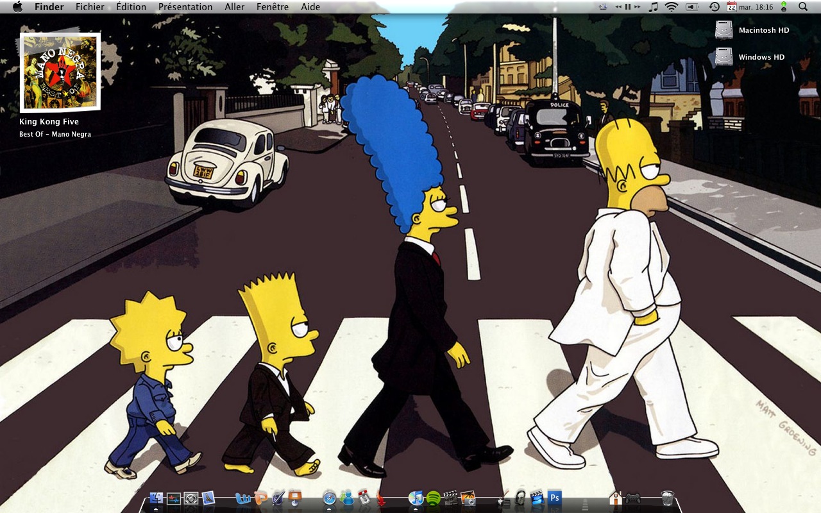Viewport: 821px width, 513px height.
Task: Open the Fichier menu
Action: point(90,7)
